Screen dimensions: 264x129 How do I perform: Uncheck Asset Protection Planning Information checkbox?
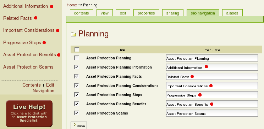tap(76, 67)
